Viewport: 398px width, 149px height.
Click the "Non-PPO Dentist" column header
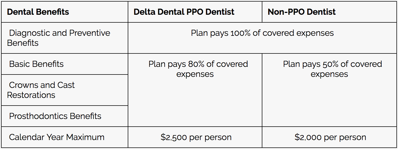pyautogui.click(x=302, y=12)
